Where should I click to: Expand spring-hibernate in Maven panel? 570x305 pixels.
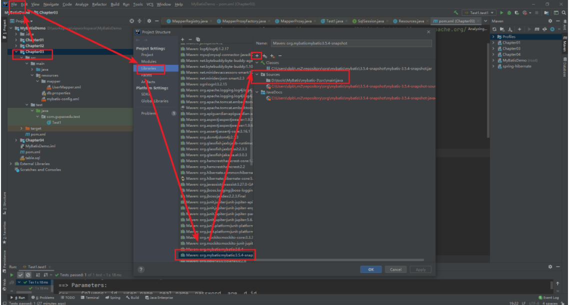pos(493,66)
